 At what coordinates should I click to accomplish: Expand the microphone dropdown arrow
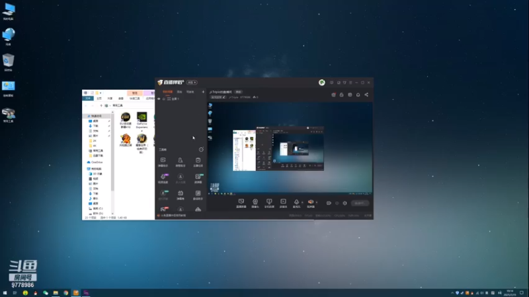click(x=302, y=203)
